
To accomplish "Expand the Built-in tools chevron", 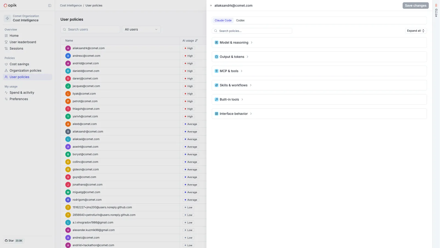I will click(242, 99).
